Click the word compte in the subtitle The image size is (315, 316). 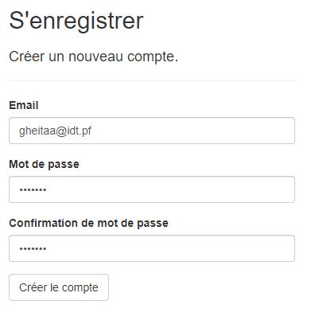click(x=153, y=57)
